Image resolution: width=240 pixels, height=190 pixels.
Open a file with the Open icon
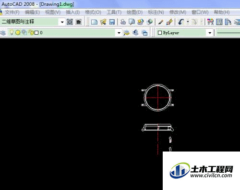[x=103, y=22]
